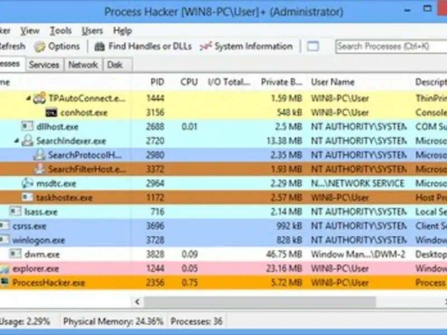
Task: Click the Options toolbar button
Action: click(57, 46)
